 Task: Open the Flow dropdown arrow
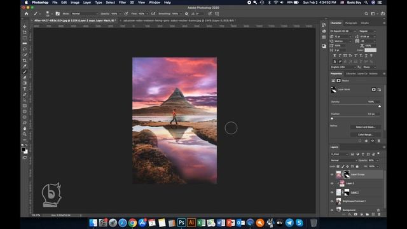[147, 13]
